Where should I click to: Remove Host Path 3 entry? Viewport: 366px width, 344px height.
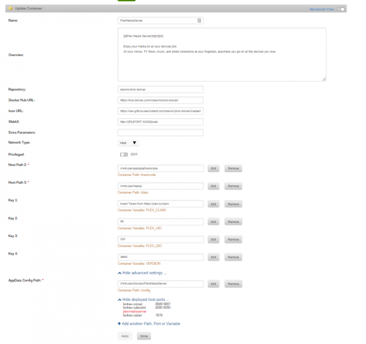[234, 186]
